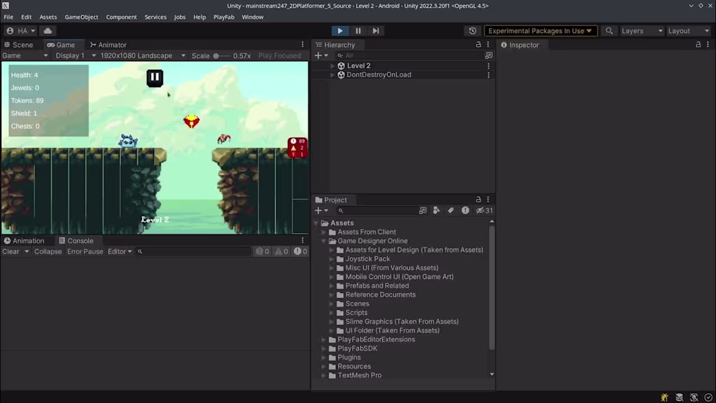Toggle hidden packages visibility in Project panel
The width and height of the screenshot is (716, 403).
(x=479, y=210)
